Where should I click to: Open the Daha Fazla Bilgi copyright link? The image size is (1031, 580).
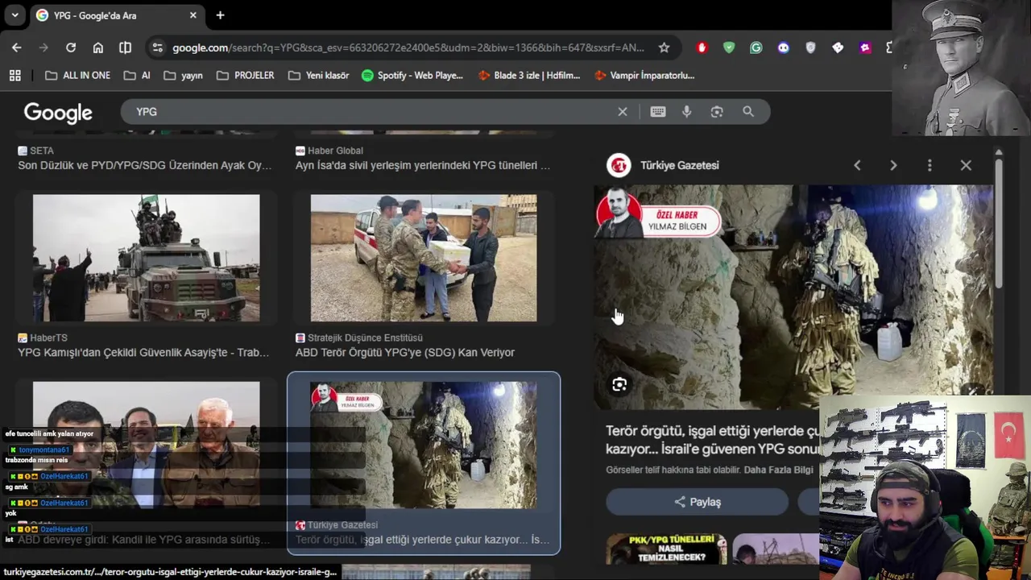(778, 470)
